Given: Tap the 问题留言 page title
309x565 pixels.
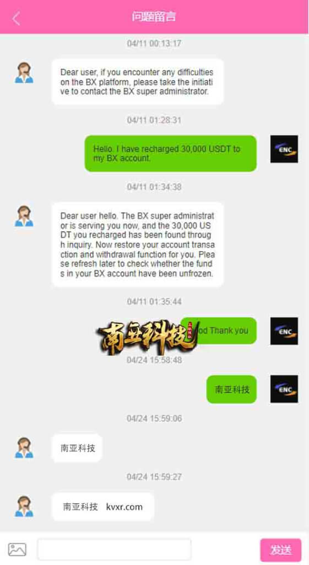Looking at the screenshot, I should click(x=154, y=17).
